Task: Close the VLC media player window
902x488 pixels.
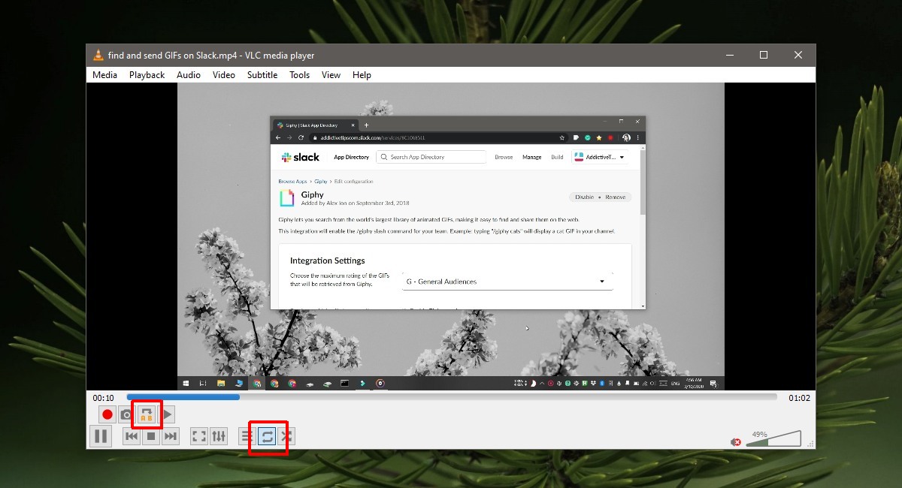Action: click(798, 55)
